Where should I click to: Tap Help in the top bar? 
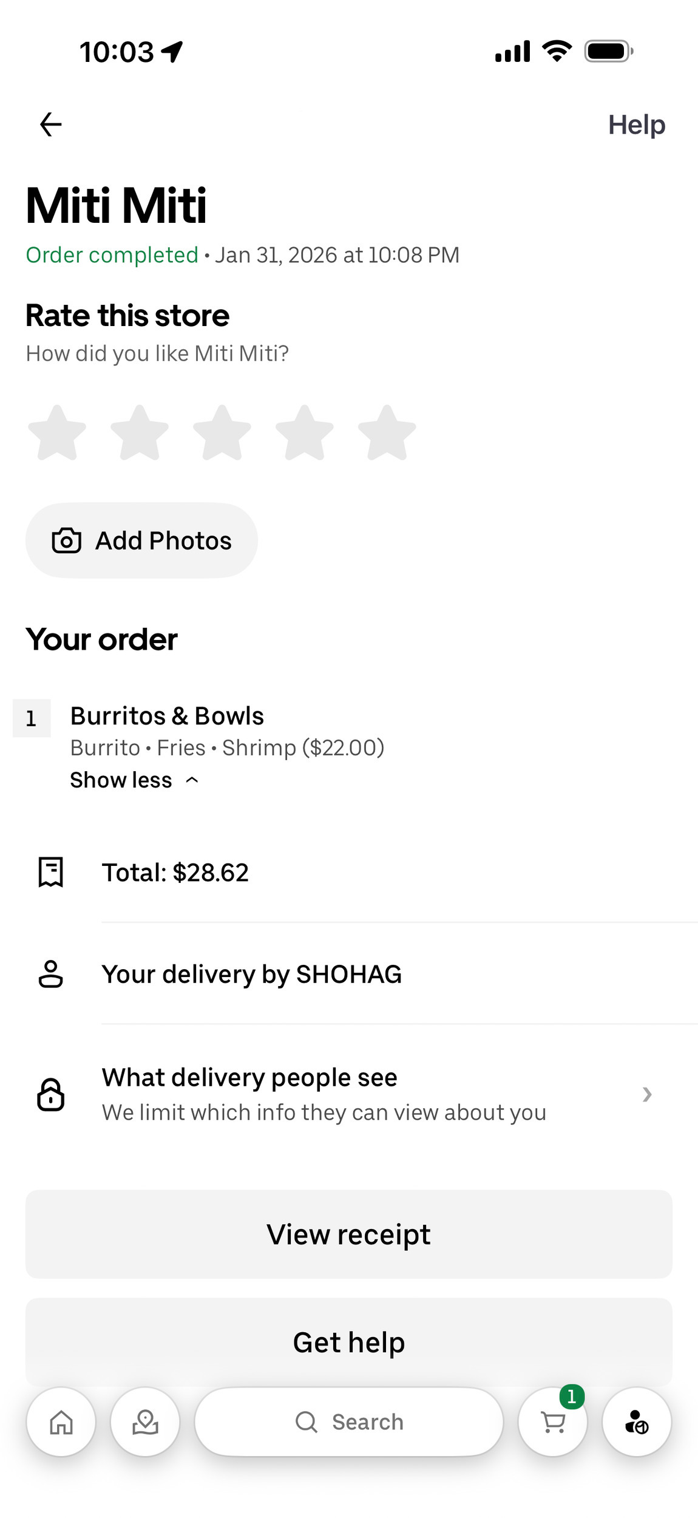coord(637,124)
